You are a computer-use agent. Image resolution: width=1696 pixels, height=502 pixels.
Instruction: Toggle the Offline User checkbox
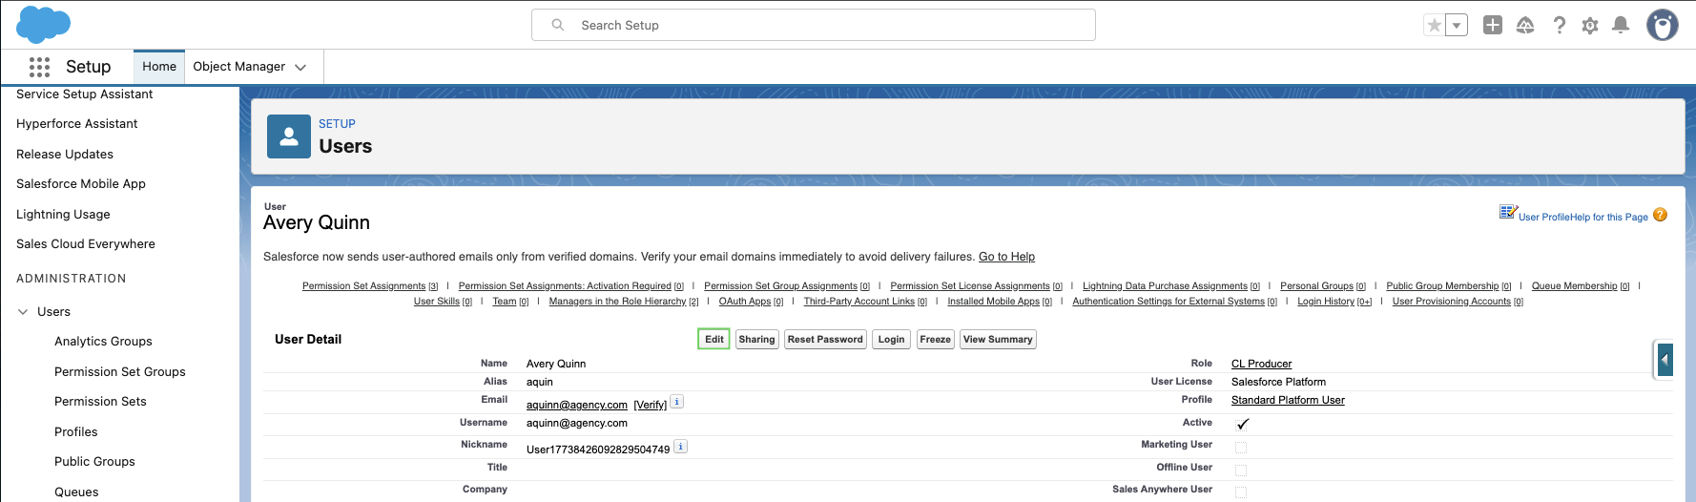click(x=1241, y=470)
